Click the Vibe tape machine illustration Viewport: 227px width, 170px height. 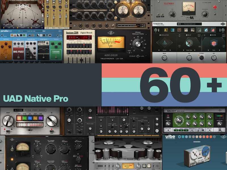click(197, 156)
